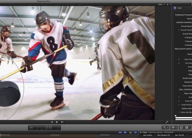Click the Final Cut Pro window title
Viewport: 192px width, 138px height.
(44, 1)
